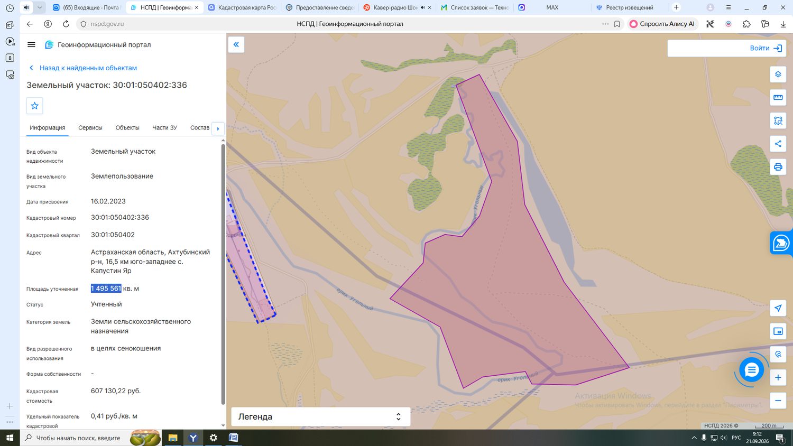Click the selected area value 1 495 561
793x446 pixels.
coord(106,289)
